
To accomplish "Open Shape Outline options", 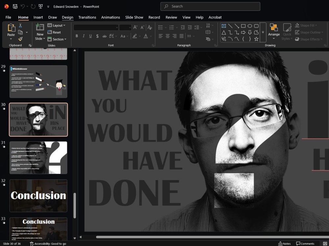I will pos(309,32).
